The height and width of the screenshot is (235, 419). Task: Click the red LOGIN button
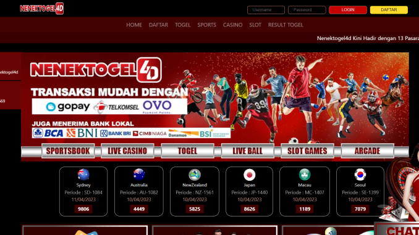click(x=348, y=10)
